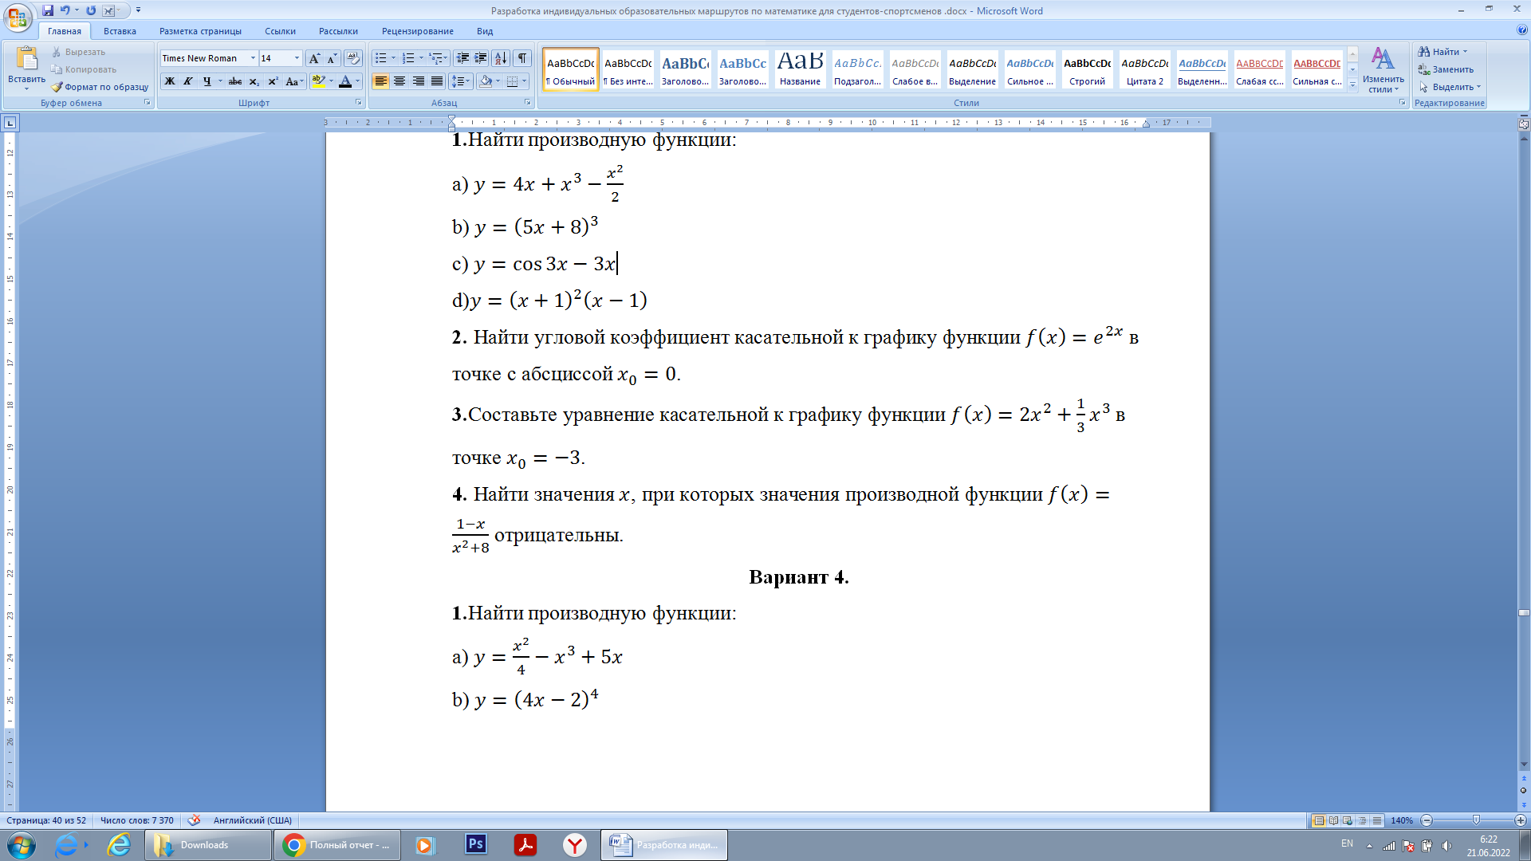Click the Format Painter (Формат по образцу) brush
The width and height of the screenshot is (1531, 861).
click(x=100, y=87)
